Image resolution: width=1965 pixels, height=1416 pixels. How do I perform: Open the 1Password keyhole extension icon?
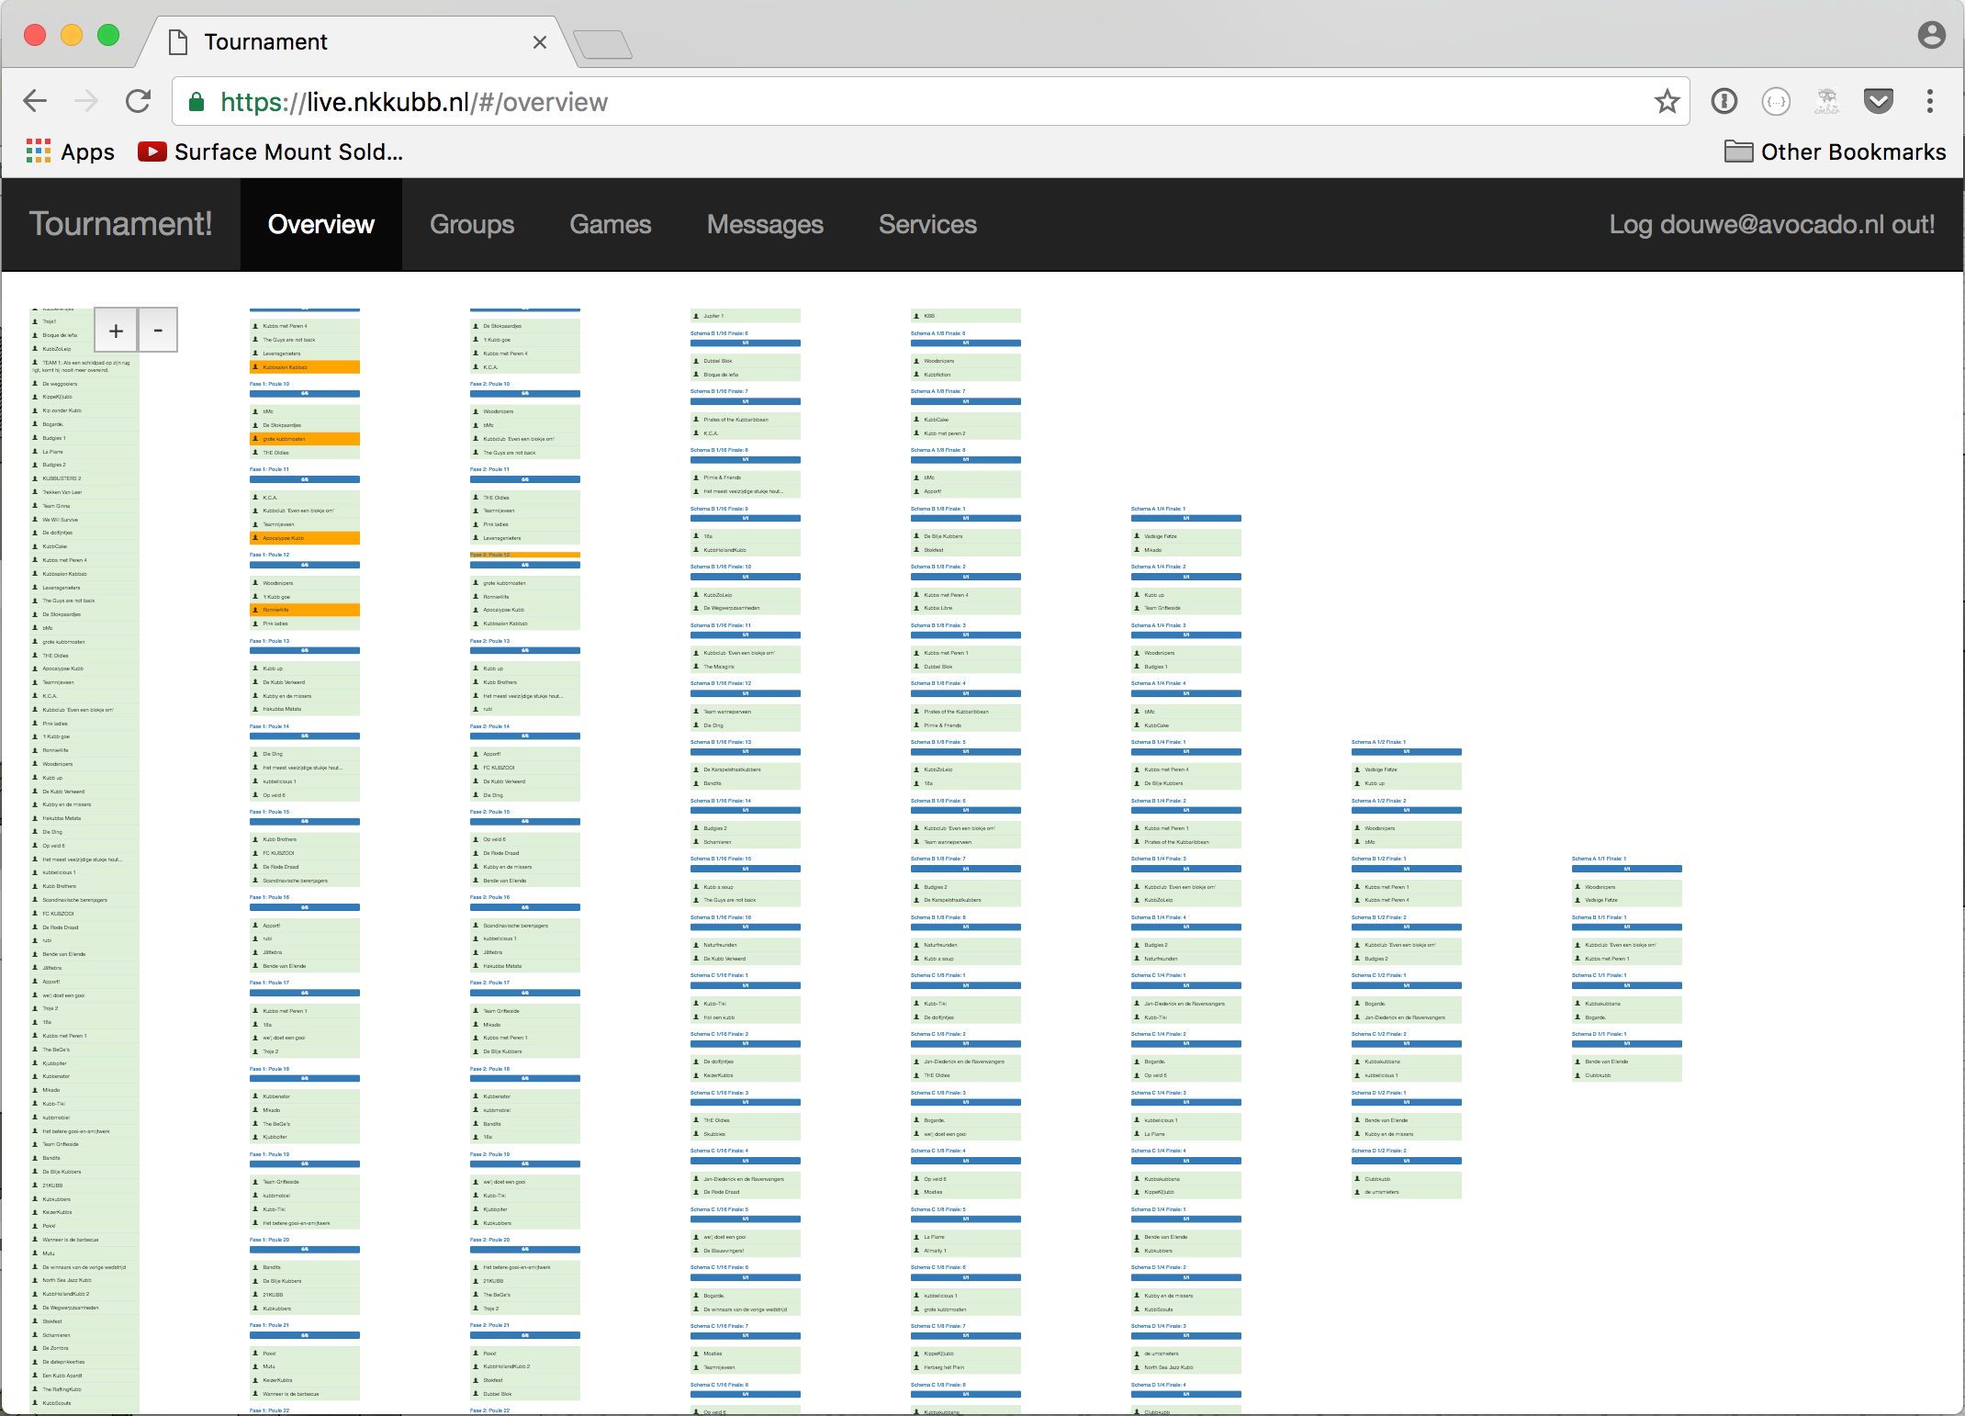[x=1724, y=101]
